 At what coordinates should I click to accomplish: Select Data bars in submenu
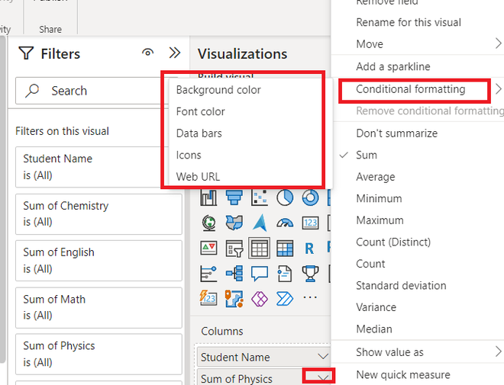click(x=199, y=133)
